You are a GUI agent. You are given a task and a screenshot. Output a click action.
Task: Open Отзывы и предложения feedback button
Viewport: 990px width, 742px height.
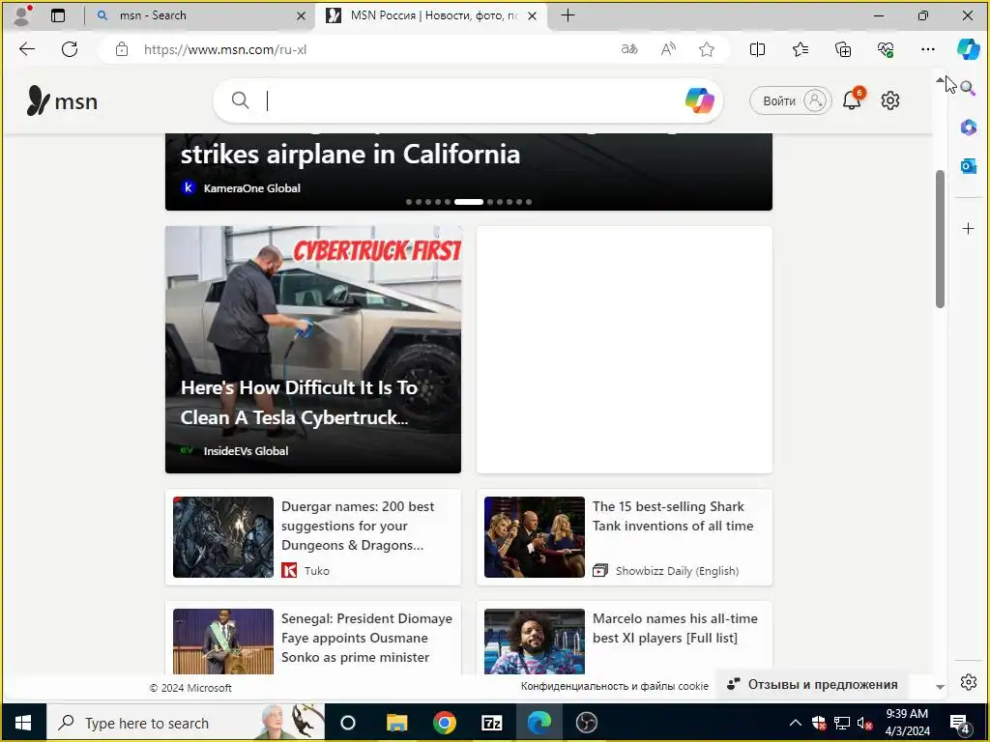click(812, 685)
